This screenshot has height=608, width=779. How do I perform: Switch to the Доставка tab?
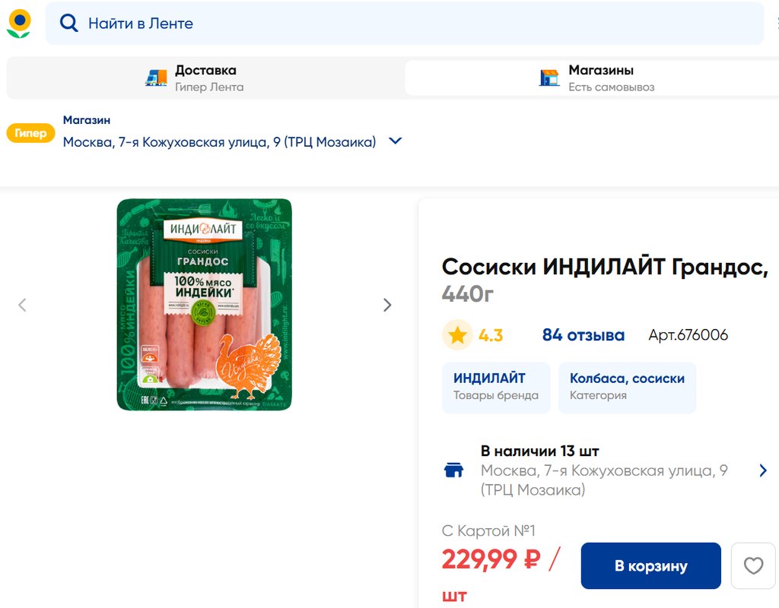click(x=205, y=78)
